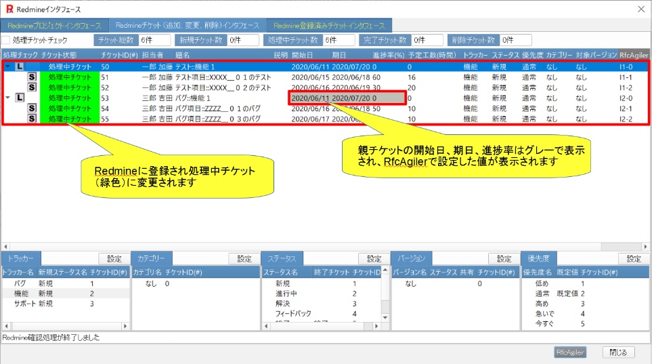Viewport: 652px width, 364px height.
Task: Select 進行中 in ステータス list
Action: (286, 294)
